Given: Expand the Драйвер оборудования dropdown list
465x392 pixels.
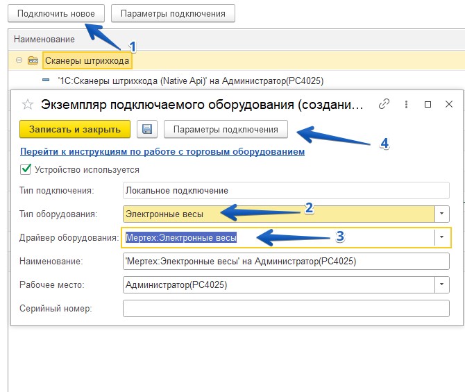Looking at the screenshot, I should [442, 237].
